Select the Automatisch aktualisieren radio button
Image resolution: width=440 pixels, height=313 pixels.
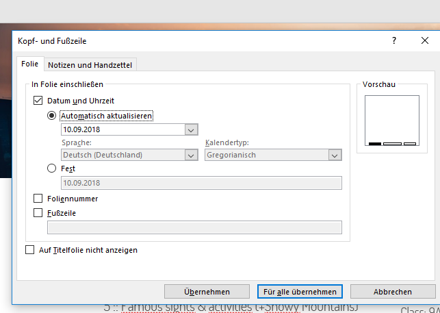(52, 116)
